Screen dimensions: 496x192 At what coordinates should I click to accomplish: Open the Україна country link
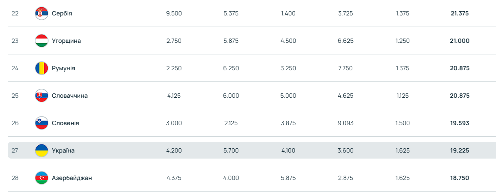[63, 150]
